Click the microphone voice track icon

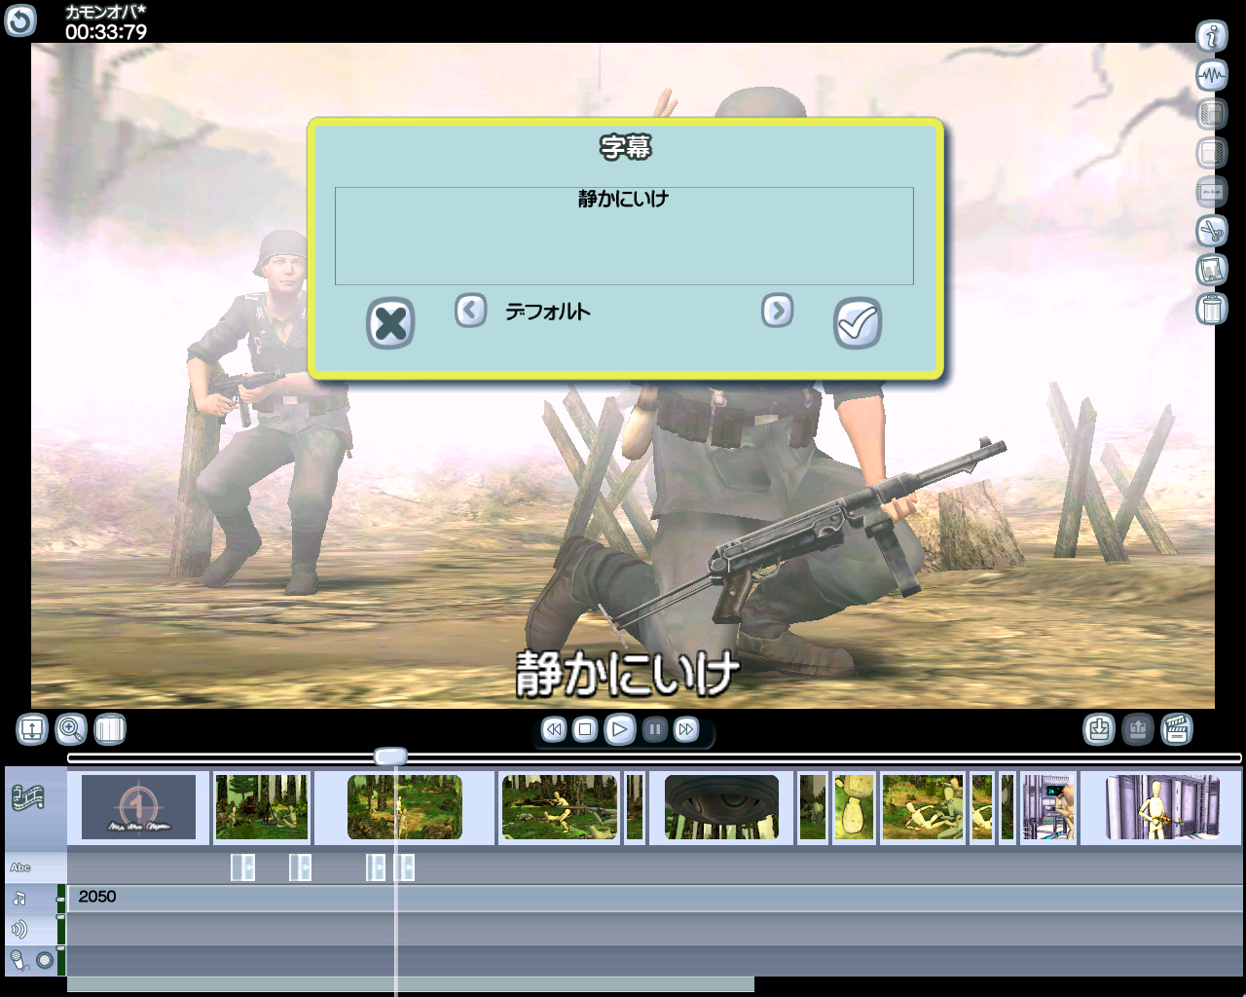18,961
